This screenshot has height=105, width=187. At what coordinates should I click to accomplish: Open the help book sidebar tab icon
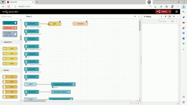coord(165,16)
